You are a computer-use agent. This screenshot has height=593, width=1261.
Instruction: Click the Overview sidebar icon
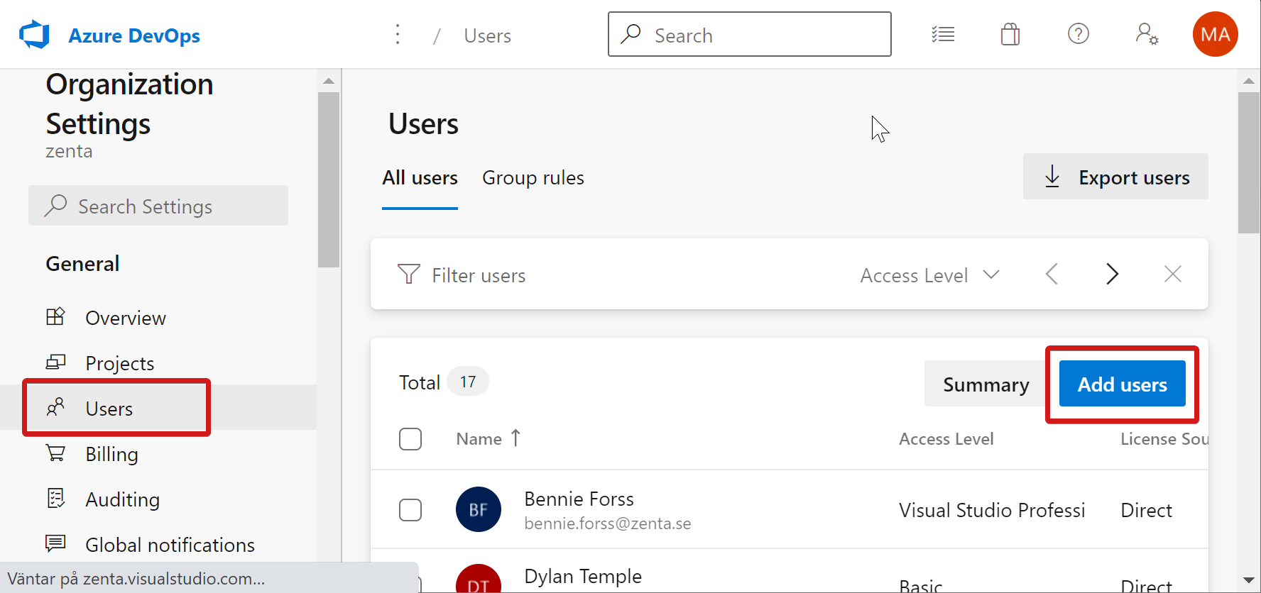click(x=55, y=316)
